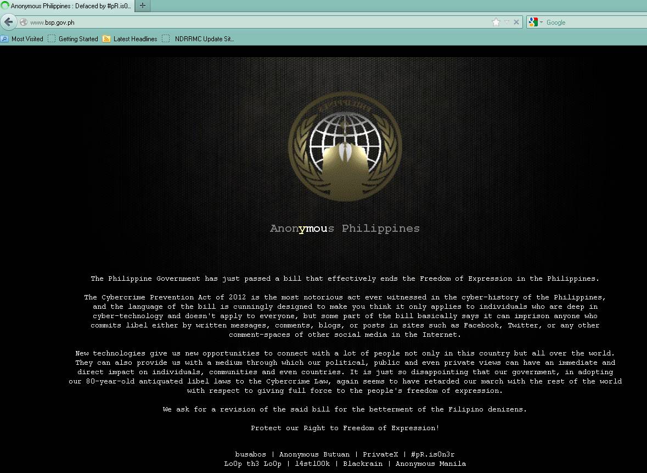
Task: Click the Google search engine icon
Action: click(x=533, y=23)
